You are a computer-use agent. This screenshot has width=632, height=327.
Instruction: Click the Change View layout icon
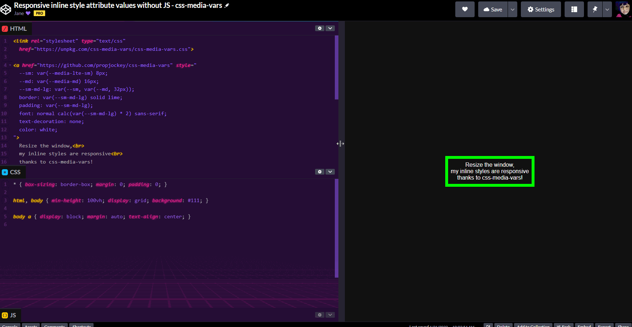click(574, 9)
